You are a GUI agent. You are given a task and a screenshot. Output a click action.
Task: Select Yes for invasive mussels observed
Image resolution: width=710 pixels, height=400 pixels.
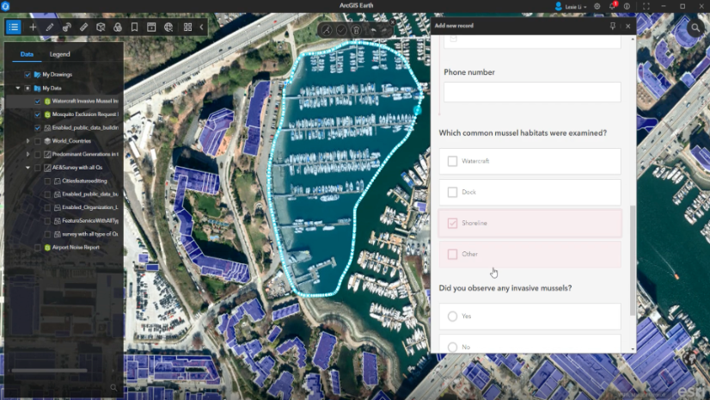pyautogui.click(x=452, y=316)
